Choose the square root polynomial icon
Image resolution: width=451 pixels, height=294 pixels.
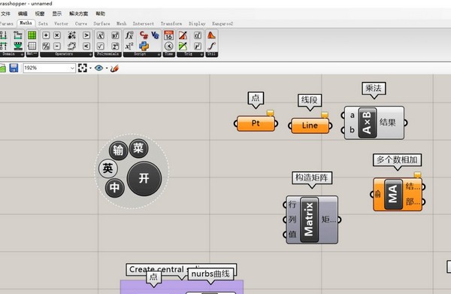101,46
